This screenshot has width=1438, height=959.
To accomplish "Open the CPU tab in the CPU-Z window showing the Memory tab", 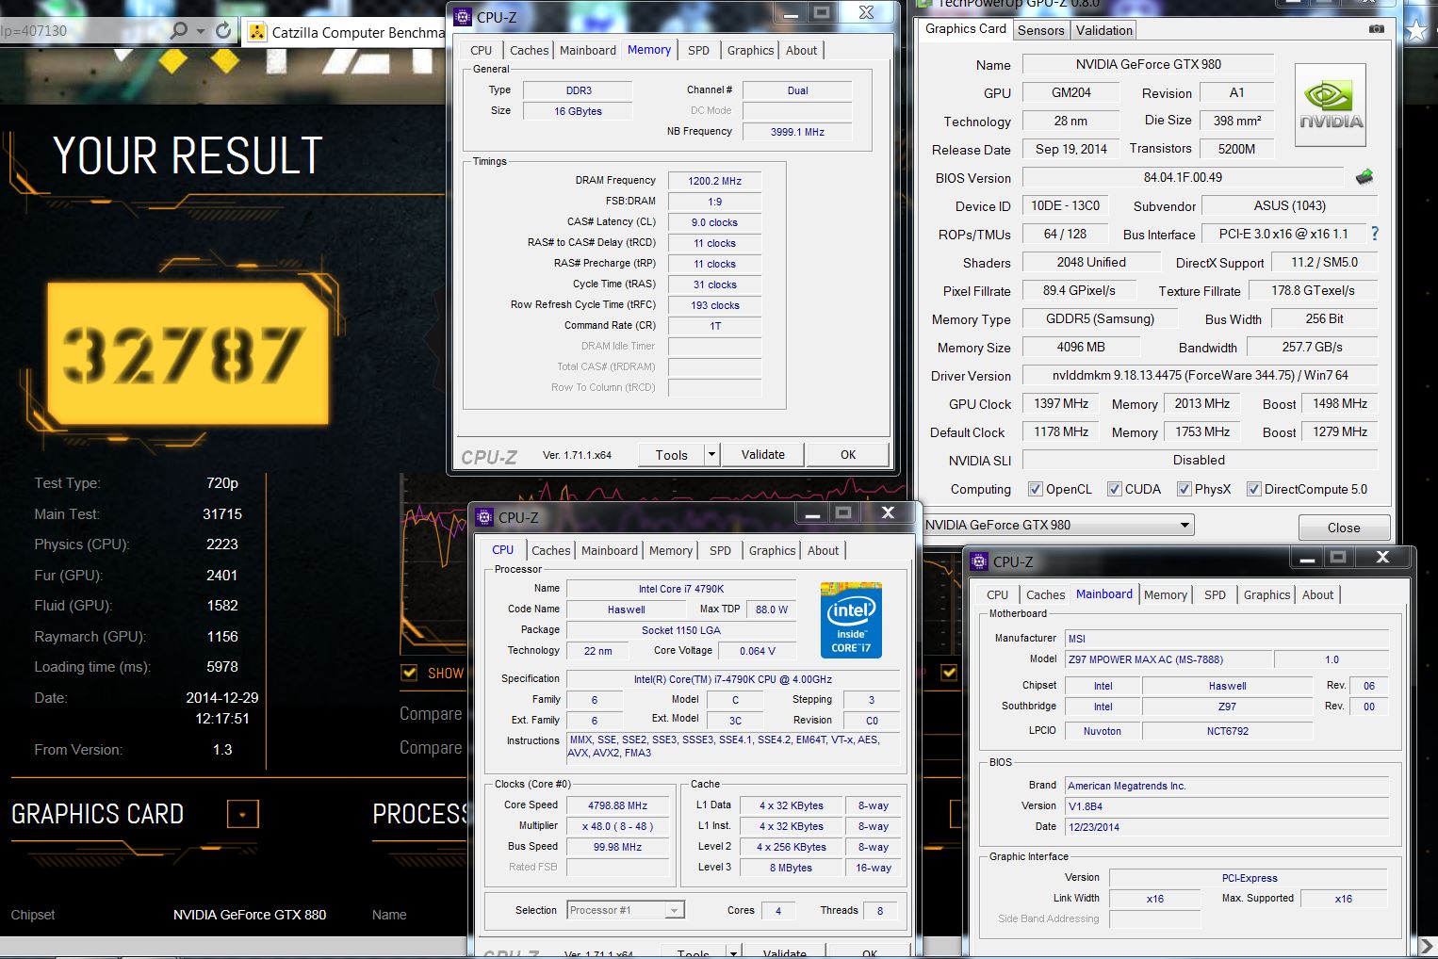I will coord(481,50).
